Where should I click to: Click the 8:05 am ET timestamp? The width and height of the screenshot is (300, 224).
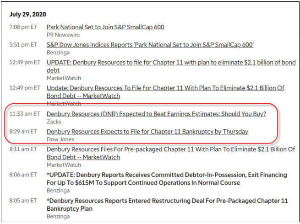[23, 201]
